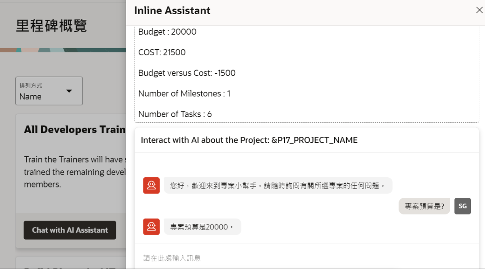Open the All Developers Train card title
This screenshot has height=269, width=485.
[75, 129]
